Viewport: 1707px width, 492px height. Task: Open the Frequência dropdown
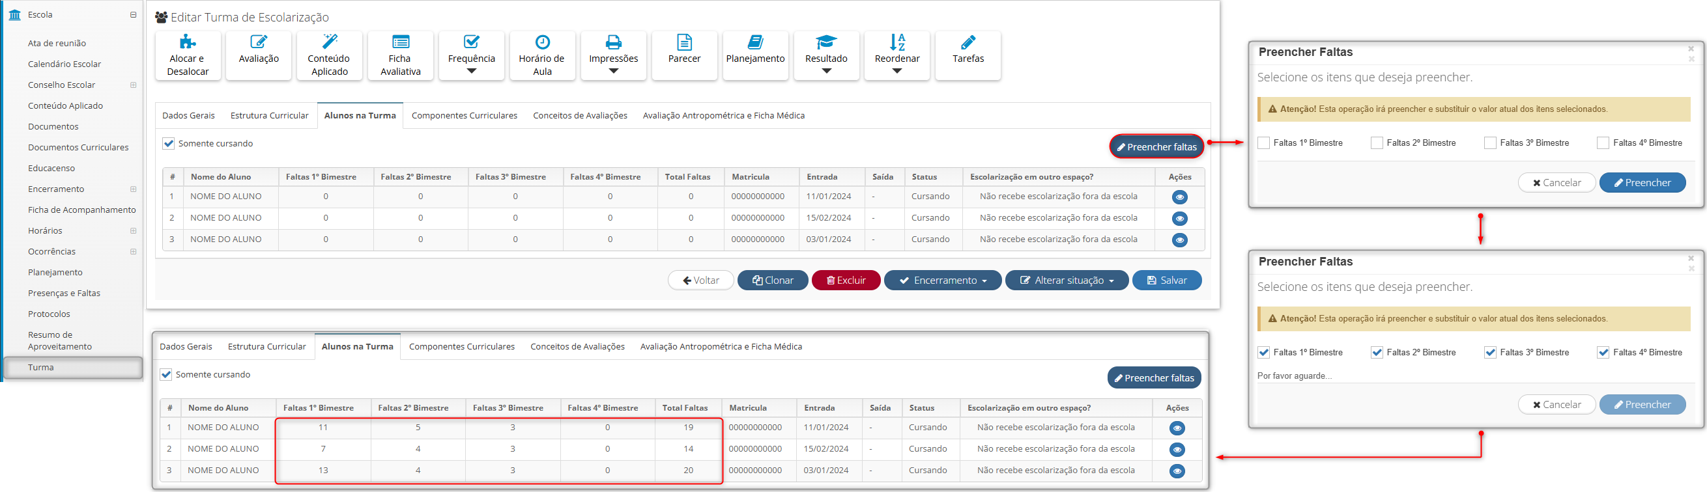pos(471,55)
